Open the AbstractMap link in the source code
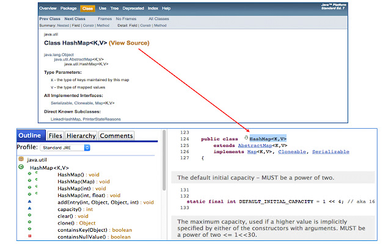The height and width of the screenshot is (244, 391). click(x=255, y=145)
